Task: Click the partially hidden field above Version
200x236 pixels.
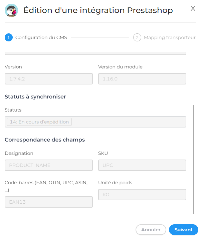Action: 95,53
